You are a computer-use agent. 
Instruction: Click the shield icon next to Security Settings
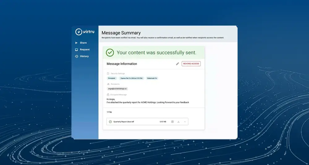108,74
